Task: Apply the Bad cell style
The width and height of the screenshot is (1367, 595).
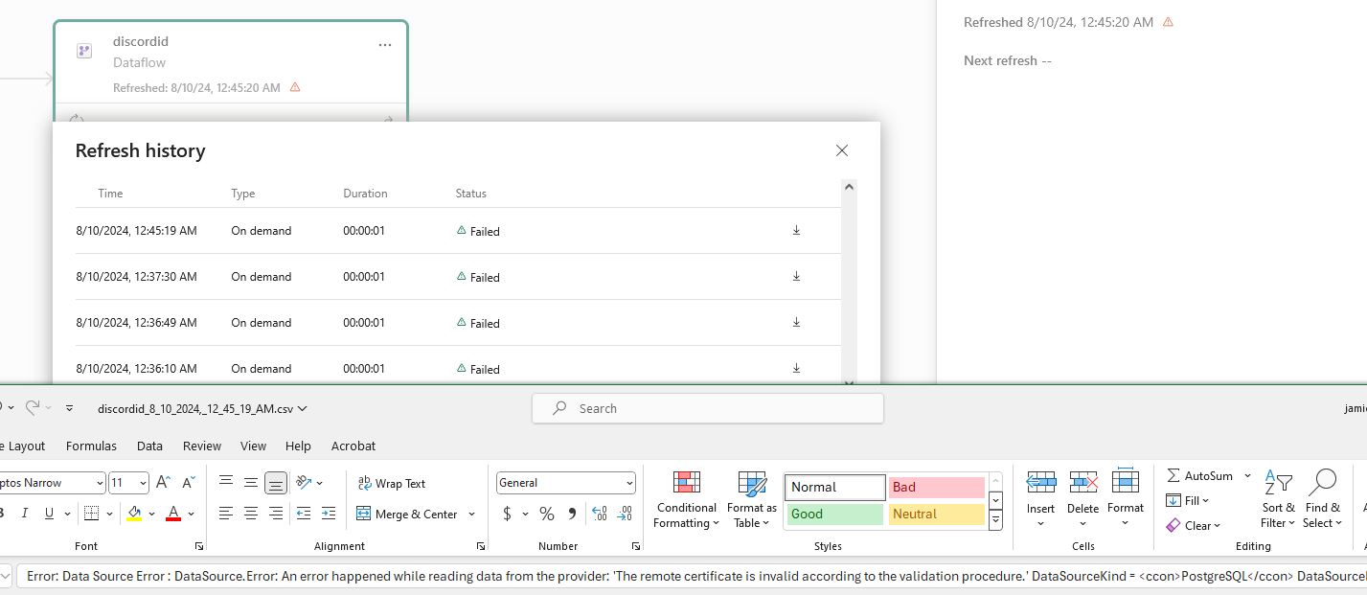Action: (936, 487)
